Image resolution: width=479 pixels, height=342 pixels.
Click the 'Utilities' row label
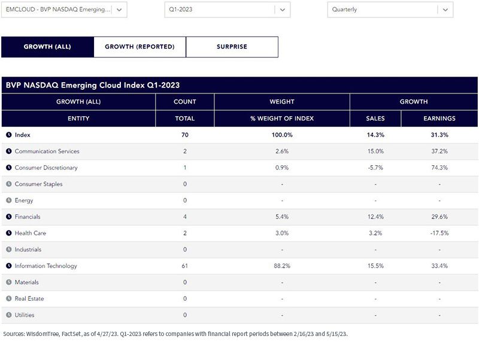pyautogui.click(x=25, y=315)
